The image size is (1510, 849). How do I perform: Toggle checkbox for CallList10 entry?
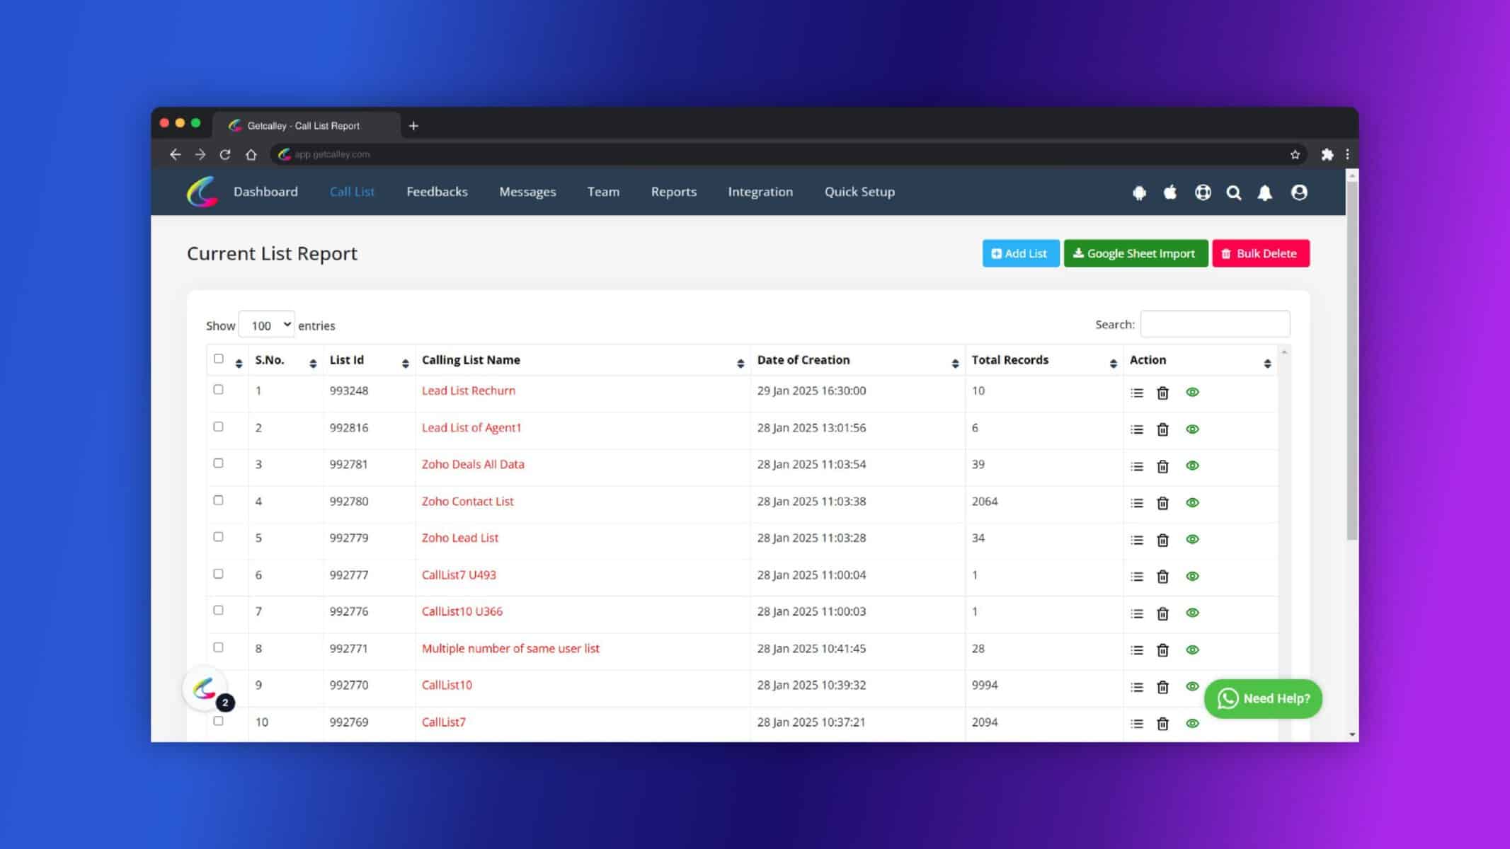[x=218, y=684]
